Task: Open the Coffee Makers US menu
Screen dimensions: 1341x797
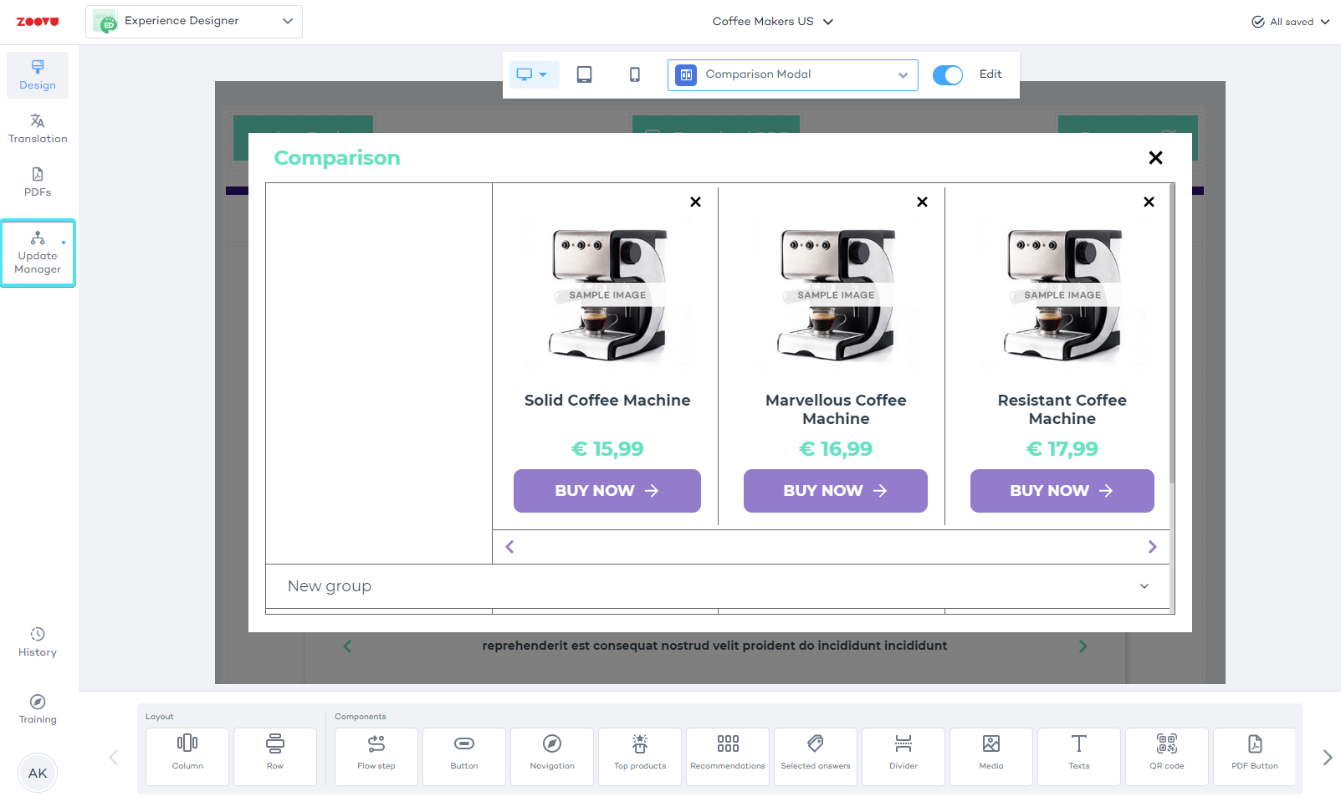Action: click(772, 22)
